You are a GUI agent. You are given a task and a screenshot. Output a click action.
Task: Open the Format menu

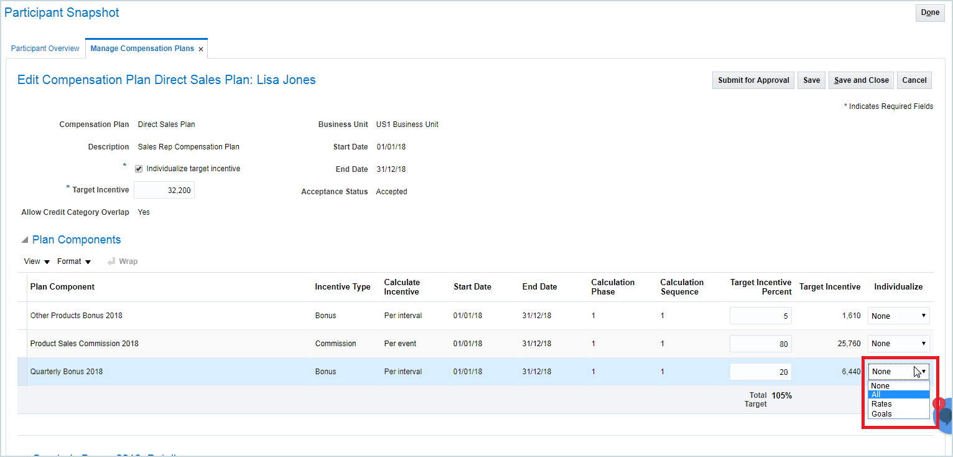point(74,261)
